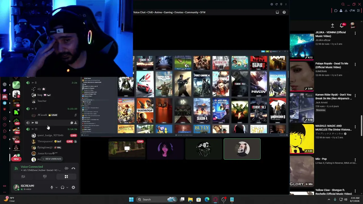This screenshot has width=363, height=204.
Task: Open browser easy setup sliders icon
Action: (x=358, y=11)
